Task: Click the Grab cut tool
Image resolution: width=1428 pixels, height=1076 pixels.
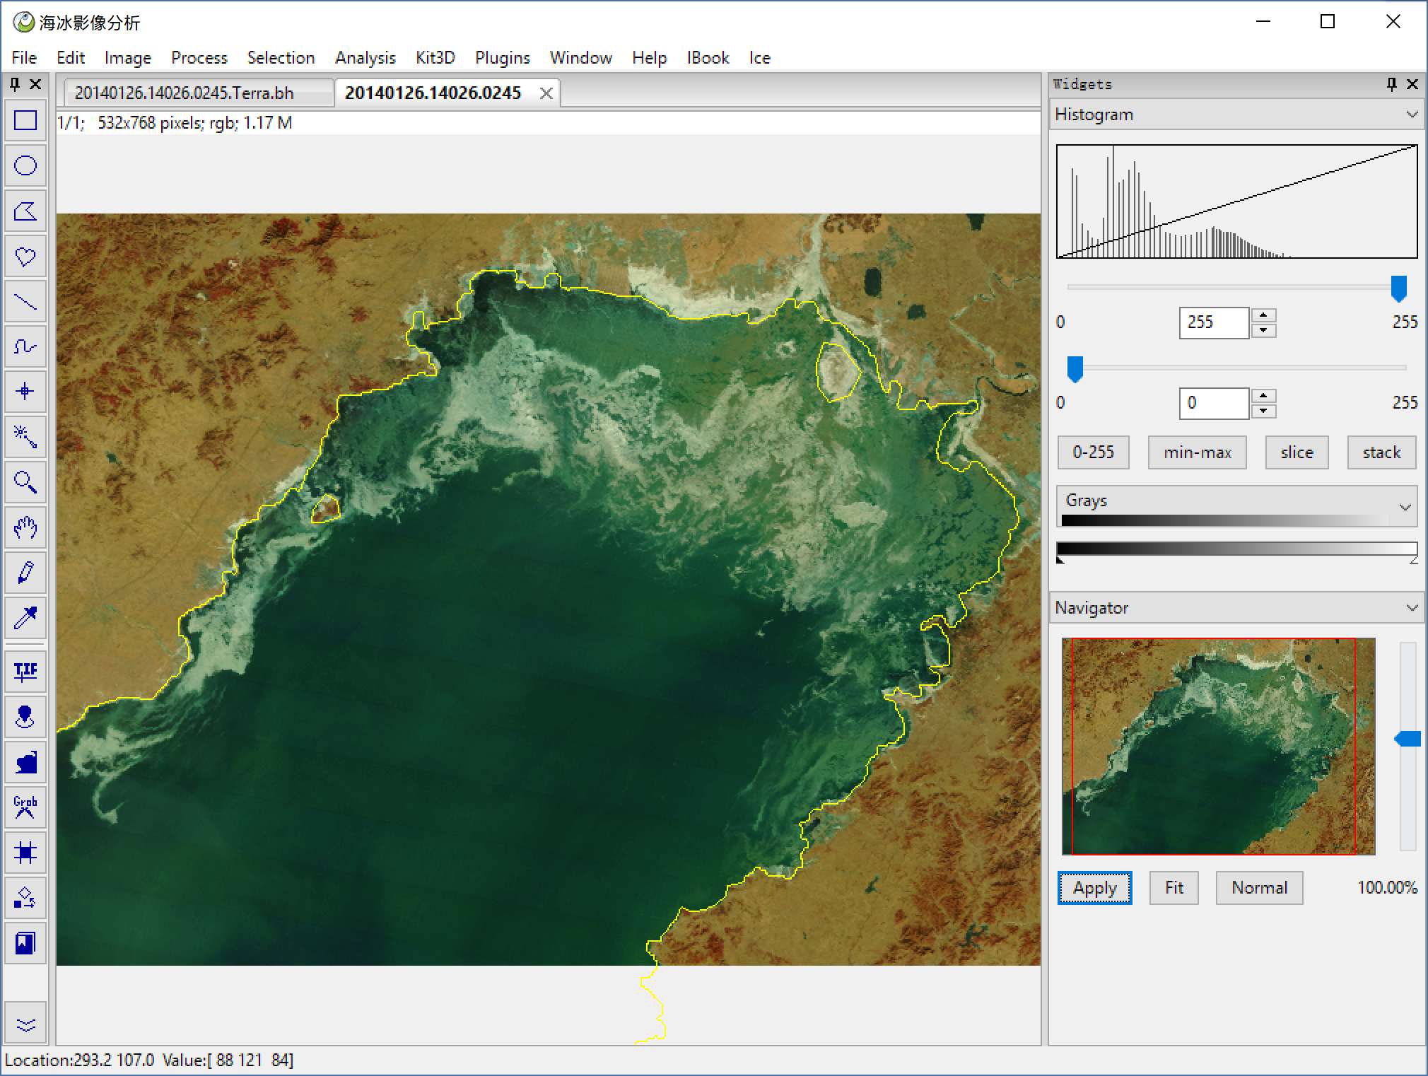Action: [25, 807]
